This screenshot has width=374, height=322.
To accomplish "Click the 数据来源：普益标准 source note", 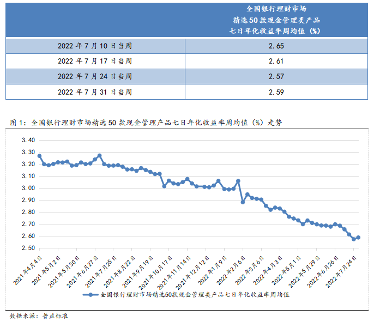I will (x=38, y=315).
